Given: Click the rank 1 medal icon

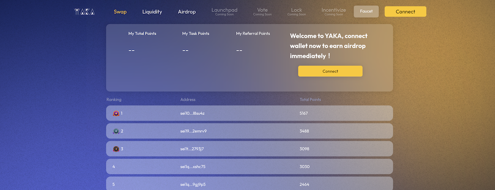Looking at the screenshot, I should coord(116,113).
